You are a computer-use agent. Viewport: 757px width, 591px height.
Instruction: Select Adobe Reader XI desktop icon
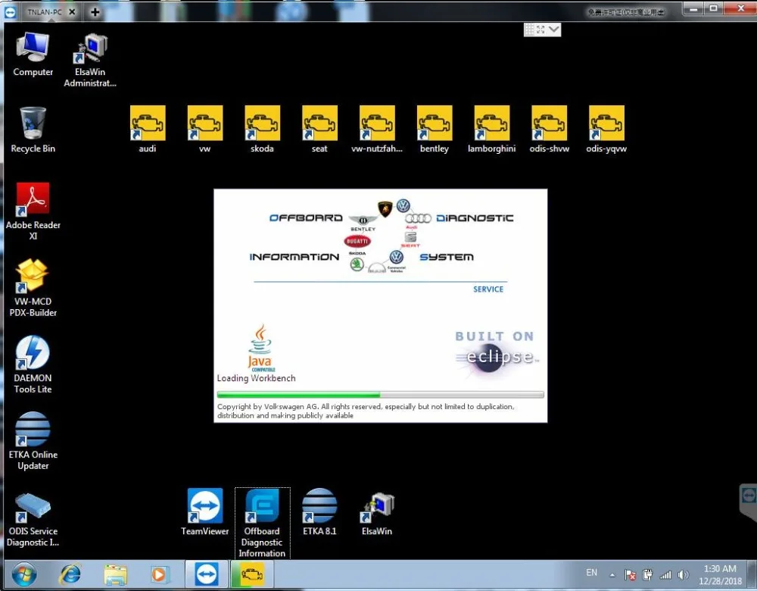coord(33,211)
